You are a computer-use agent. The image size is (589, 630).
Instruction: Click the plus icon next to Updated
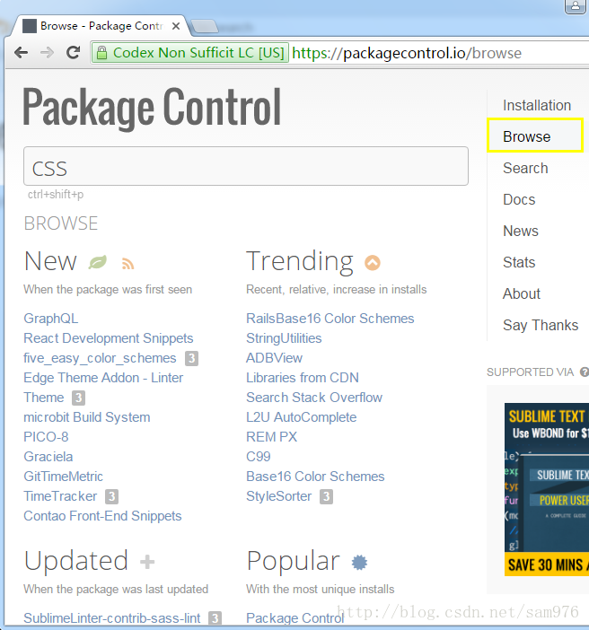[147, 562]
